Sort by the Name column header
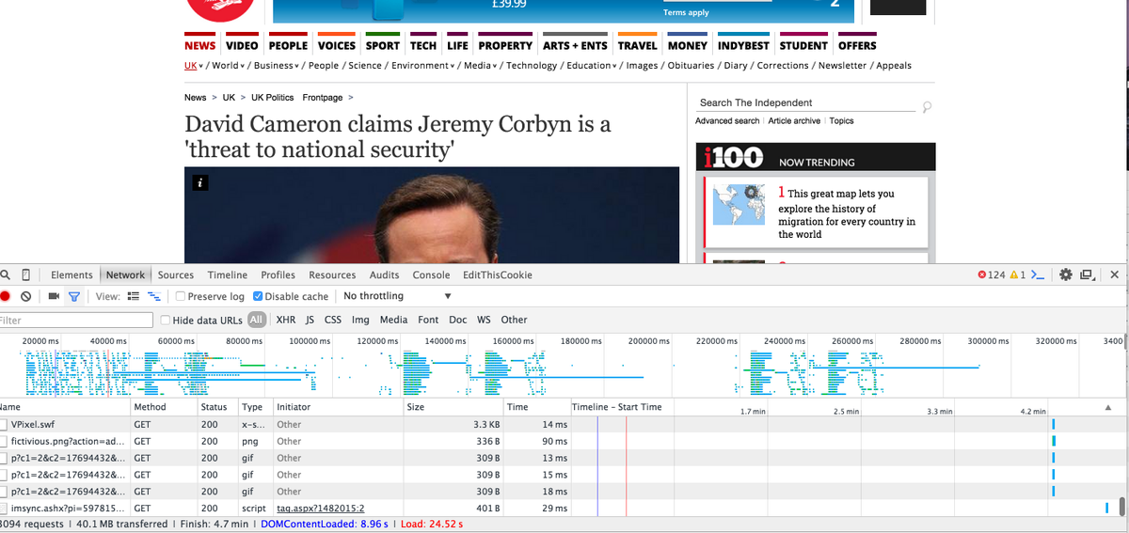The width and height of the screenshot is (1129, 533). tap(64, 407)
